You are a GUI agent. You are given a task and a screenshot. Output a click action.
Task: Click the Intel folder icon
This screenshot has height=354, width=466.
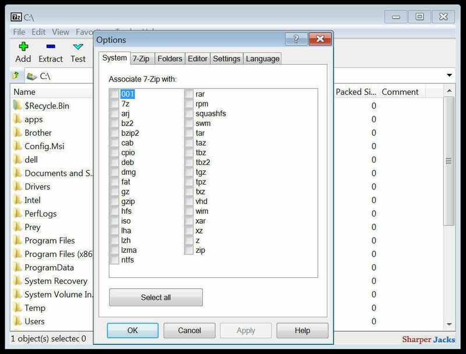[x=18, y=200]
